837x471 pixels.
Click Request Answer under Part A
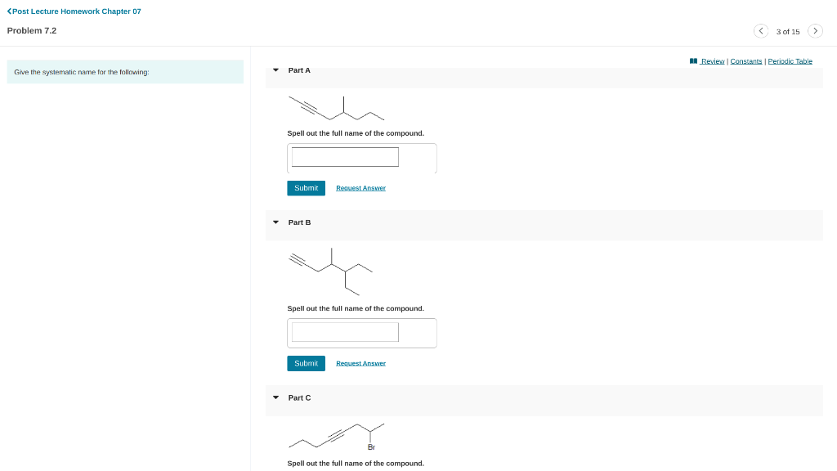[x=360, y=187]
